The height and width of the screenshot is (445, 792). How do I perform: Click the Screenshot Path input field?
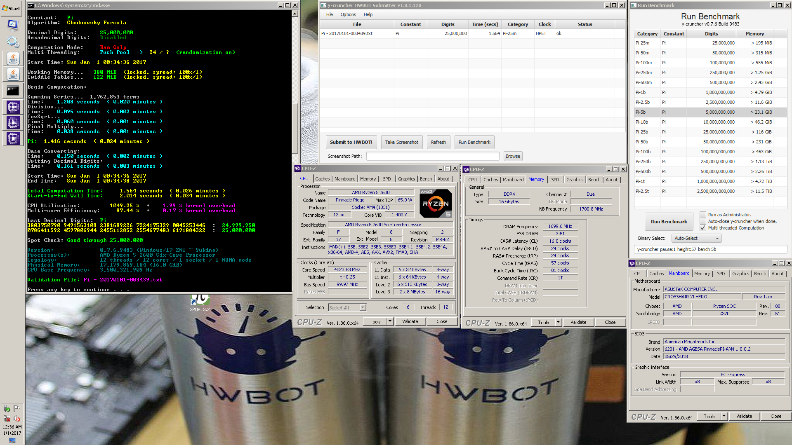click(x=433, y=156)
